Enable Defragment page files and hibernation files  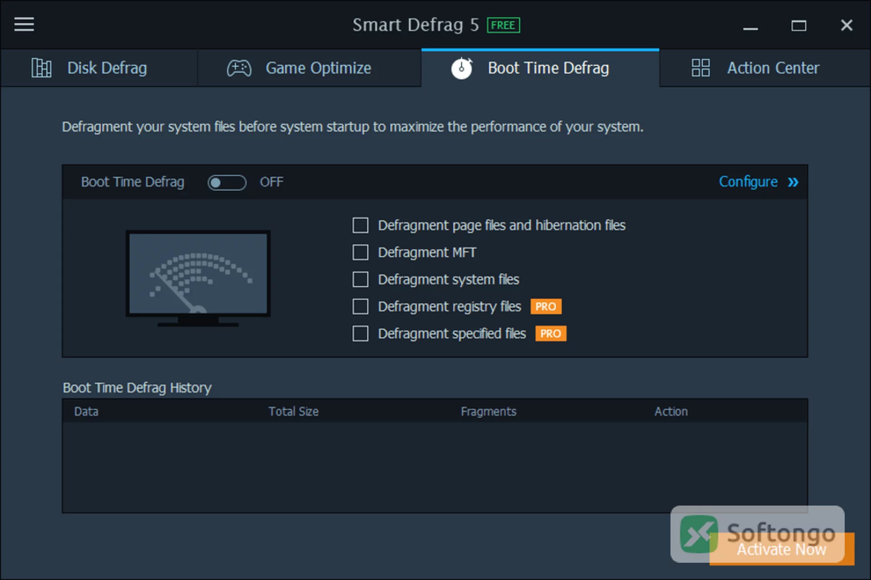pyautogui.click(x=361, y=226)
